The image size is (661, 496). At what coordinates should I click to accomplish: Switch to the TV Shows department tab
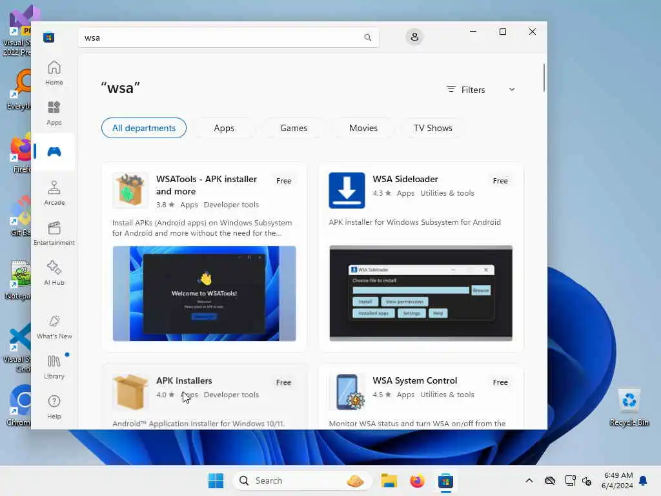click(433, 128)
